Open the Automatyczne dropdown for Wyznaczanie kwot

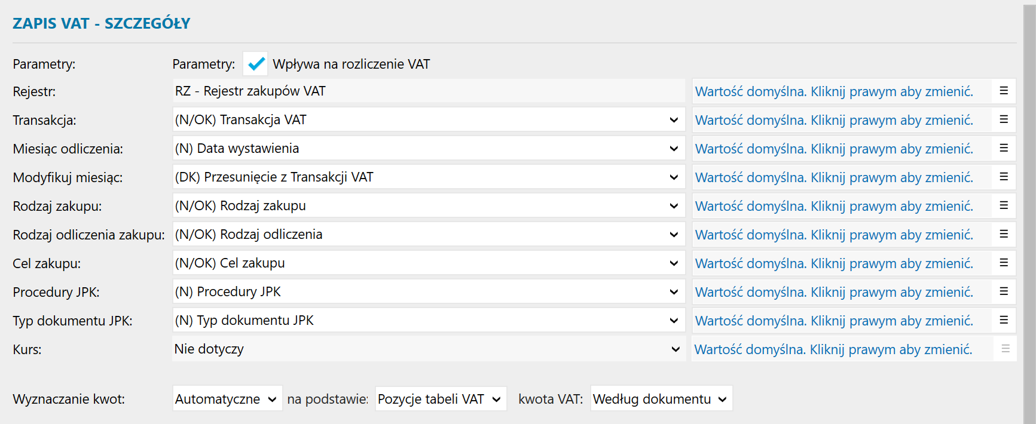pyautogui.click(x=227, y=399)
